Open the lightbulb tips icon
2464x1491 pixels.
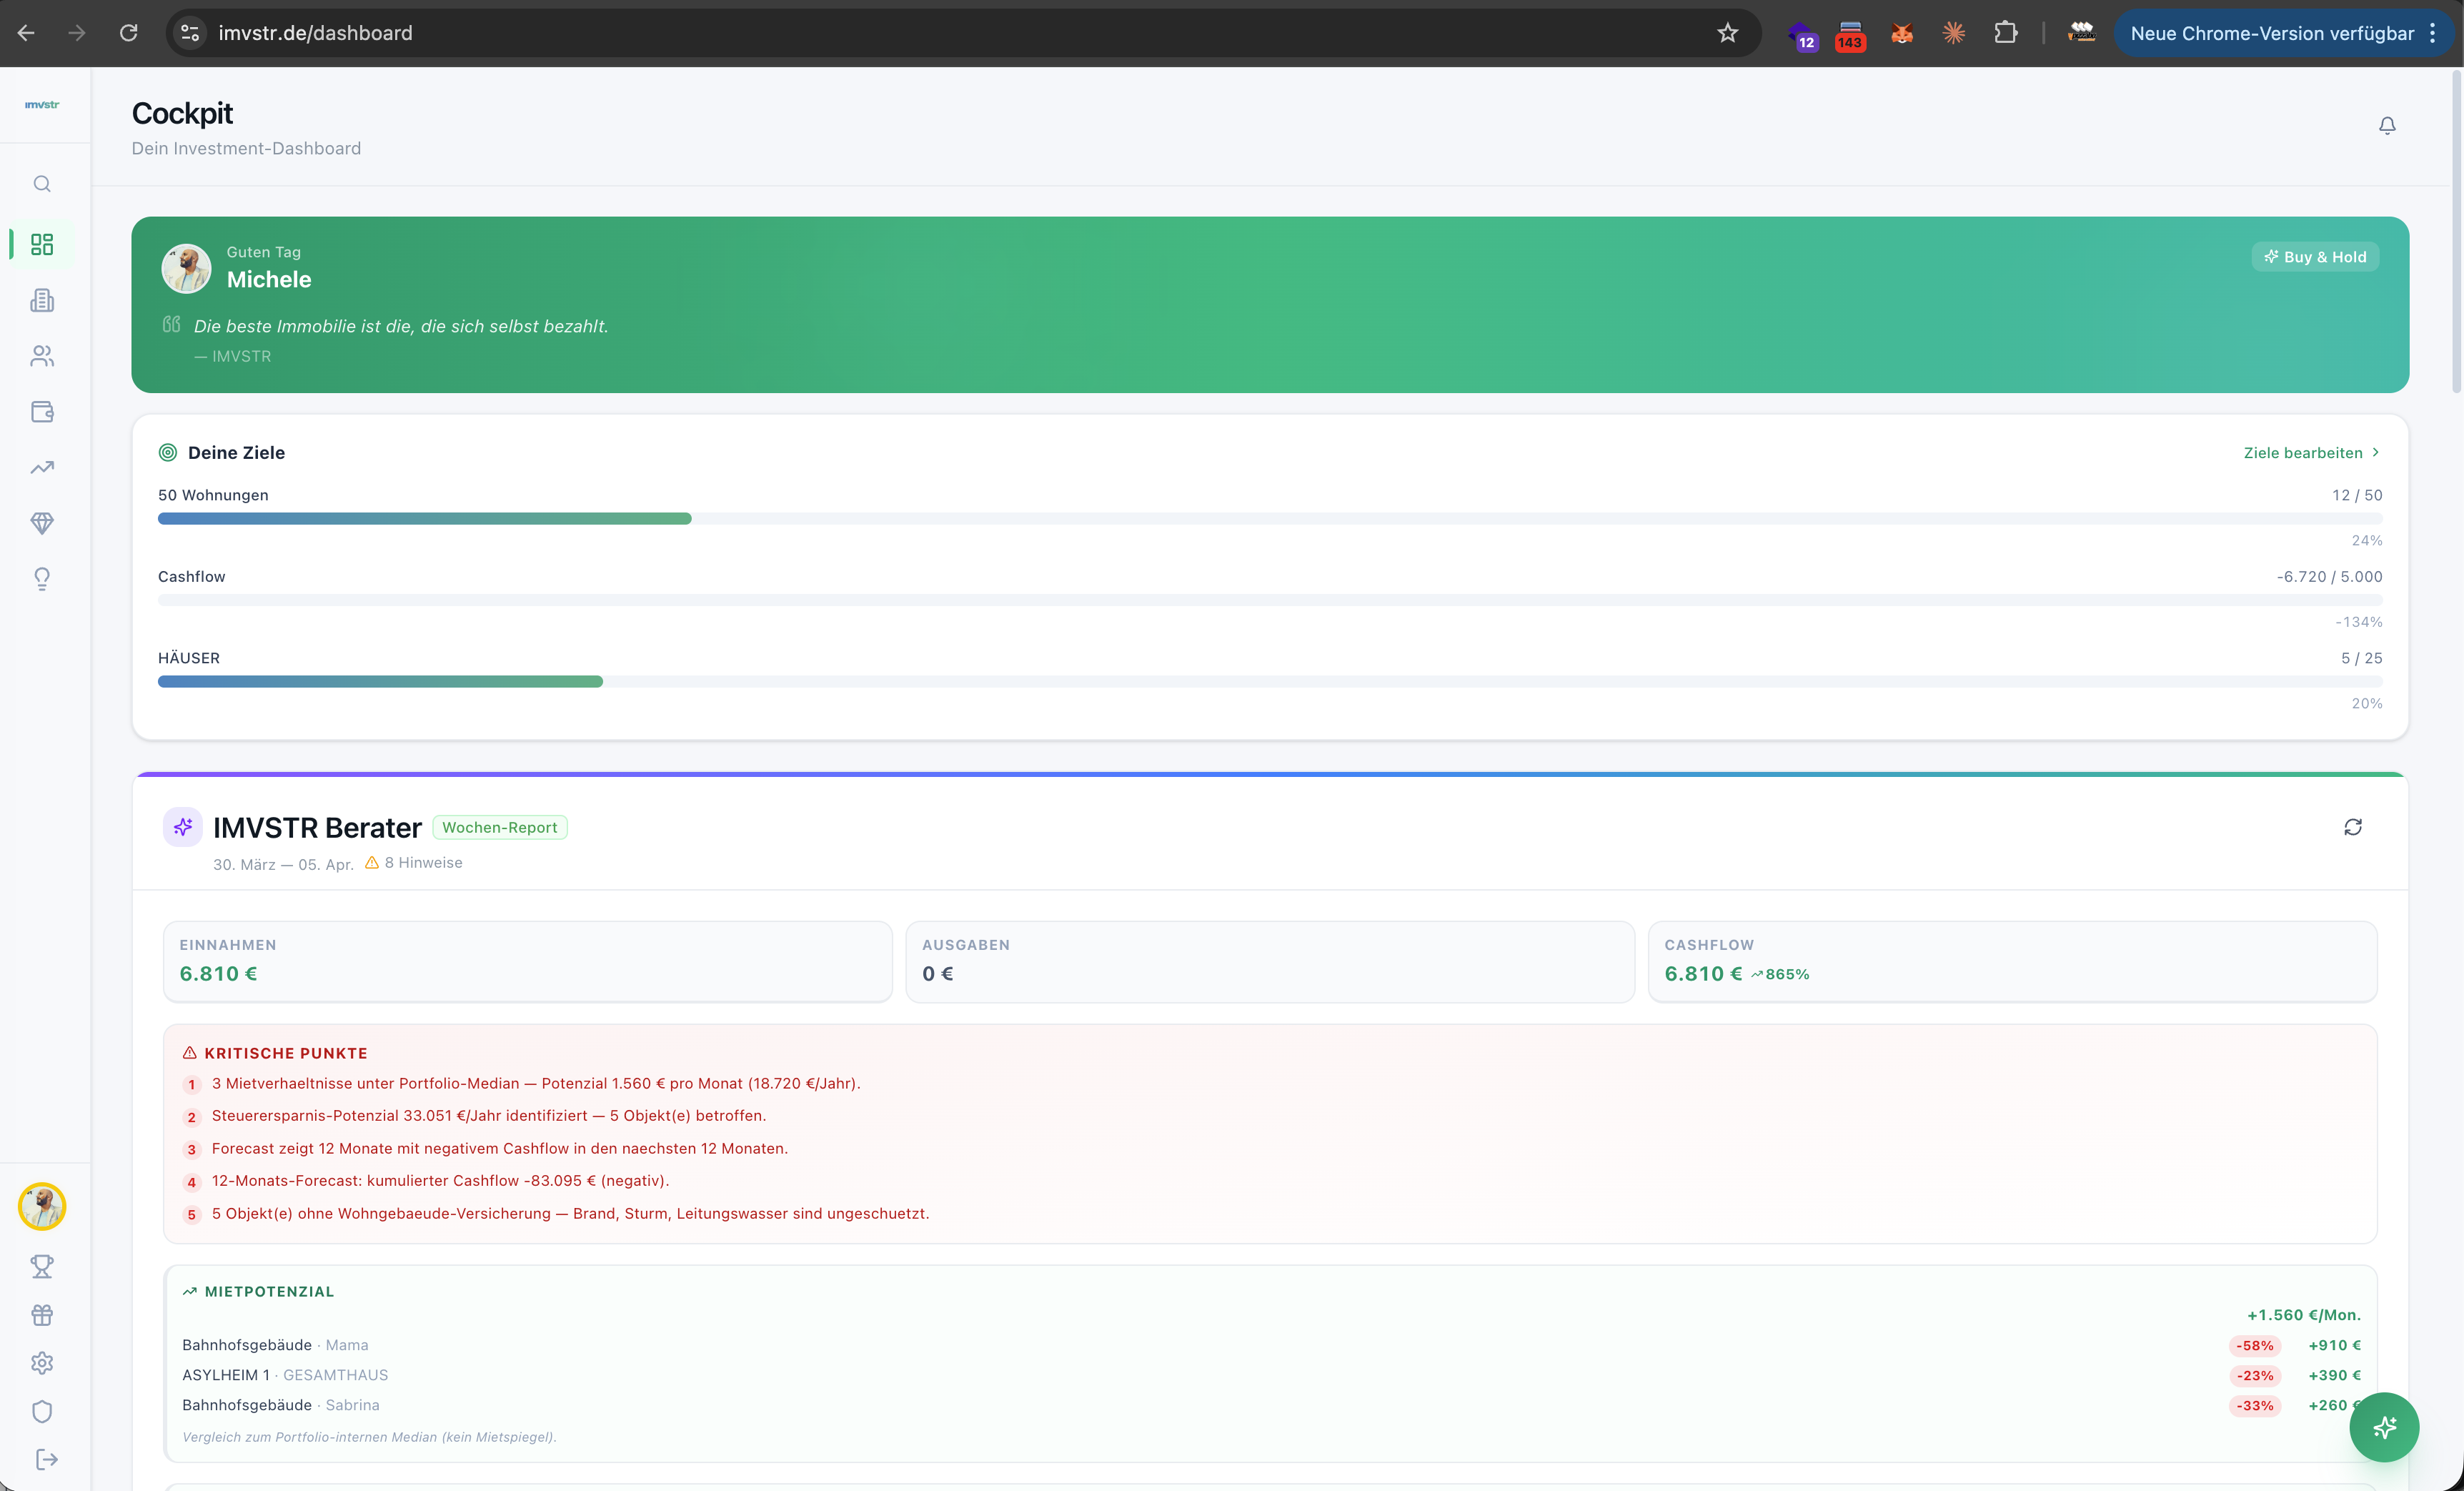pyautogui.click(x=42, y=579)
